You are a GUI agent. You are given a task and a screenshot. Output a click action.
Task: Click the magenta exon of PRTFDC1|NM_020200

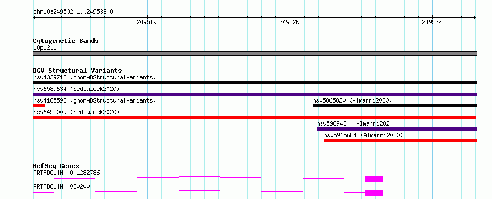(x=374, y=193)
